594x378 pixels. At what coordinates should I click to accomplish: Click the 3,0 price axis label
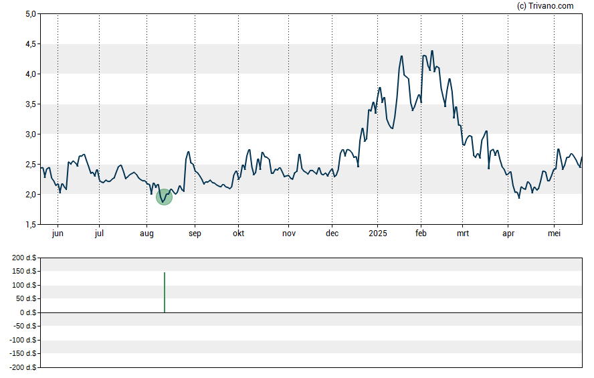tap(31, 134)
